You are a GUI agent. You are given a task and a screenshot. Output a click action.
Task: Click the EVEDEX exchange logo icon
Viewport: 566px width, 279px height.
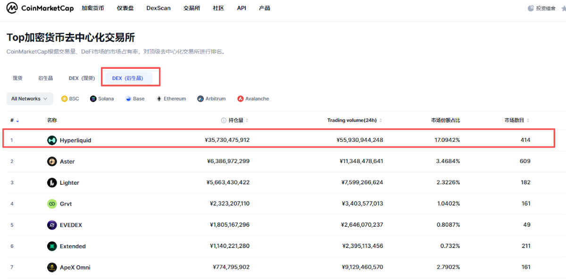pos(52,225)
